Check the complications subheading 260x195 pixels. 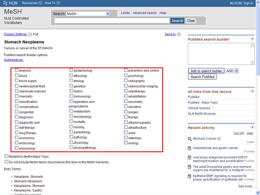pos(17,106)
